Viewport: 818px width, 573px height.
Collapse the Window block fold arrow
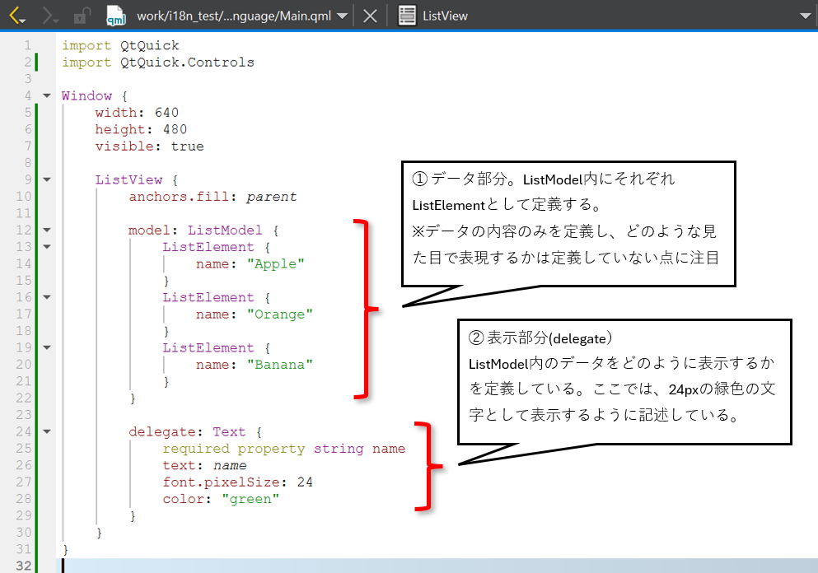47,96
